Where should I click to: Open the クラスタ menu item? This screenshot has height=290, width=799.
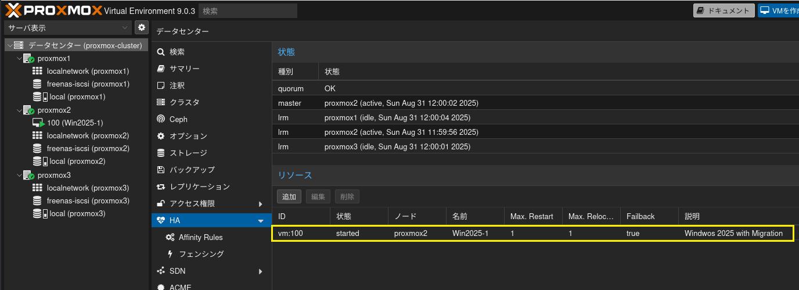pyautogui.click(x=211, y=102)
